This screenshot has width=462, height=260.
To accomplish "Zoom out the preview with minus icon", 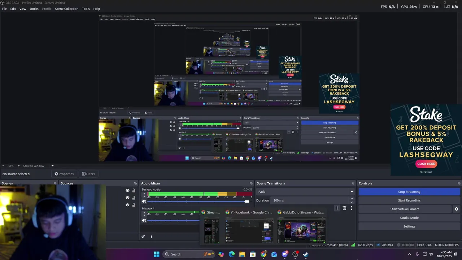I will point(3,166).
